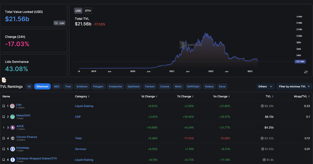
Task: Select the DefiChain chain tab
Action: [x=193, y=87]
